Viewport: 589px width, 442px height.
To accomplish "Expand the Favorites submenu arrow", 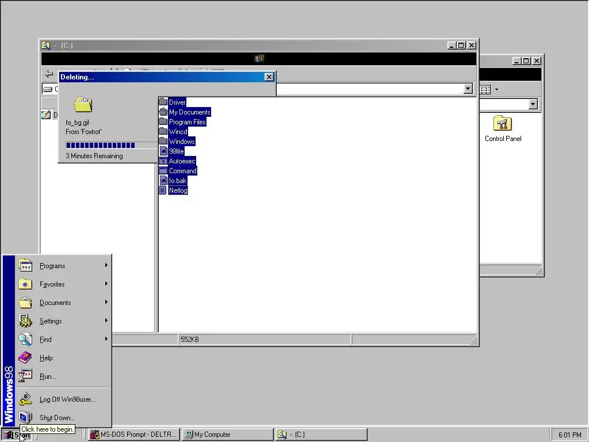I will (106, 284).
